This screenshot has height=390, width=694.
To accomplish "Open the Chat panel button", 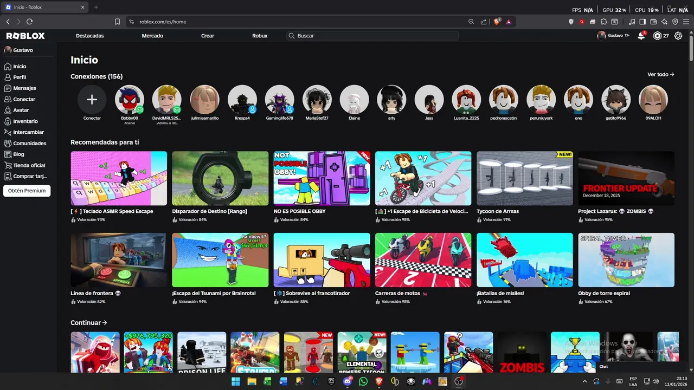I will (x=603, y=367).
